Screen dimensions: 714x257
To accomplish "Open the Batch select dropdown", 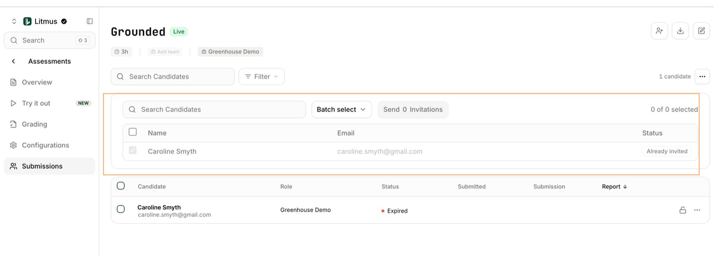I will tap(342, 109).
